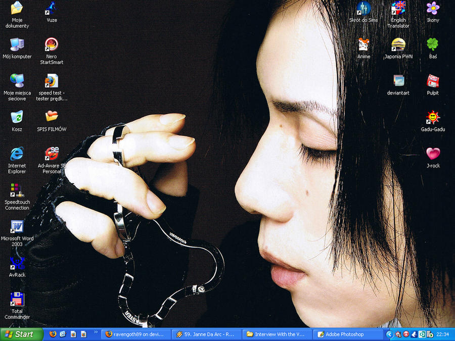The width and height of the screenshot is (455, 341).
Task: Click Gadu-Gadu sun tray icon
Action: (x=398, y=334)
